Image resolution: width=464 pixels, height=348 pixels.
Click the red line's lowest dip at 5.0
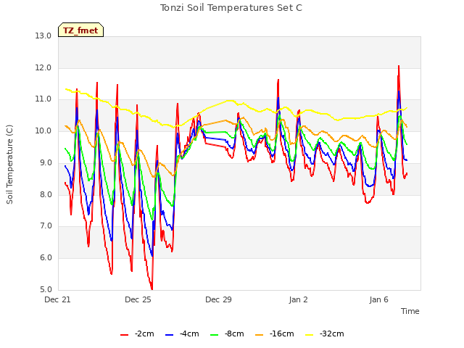(152, 289)
